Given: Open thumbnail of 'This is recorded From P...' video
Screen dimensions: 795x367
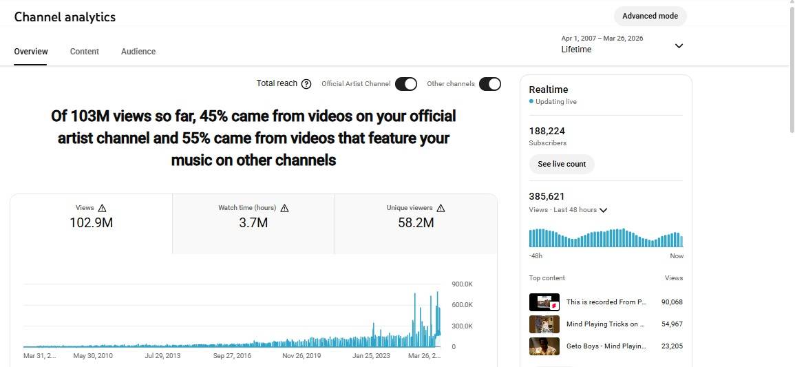Looking at the screenshot, I should 544,302.
